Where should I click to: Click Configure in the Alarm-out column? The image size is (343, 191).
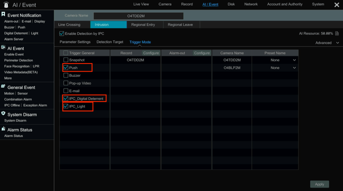tap(202, 53)
